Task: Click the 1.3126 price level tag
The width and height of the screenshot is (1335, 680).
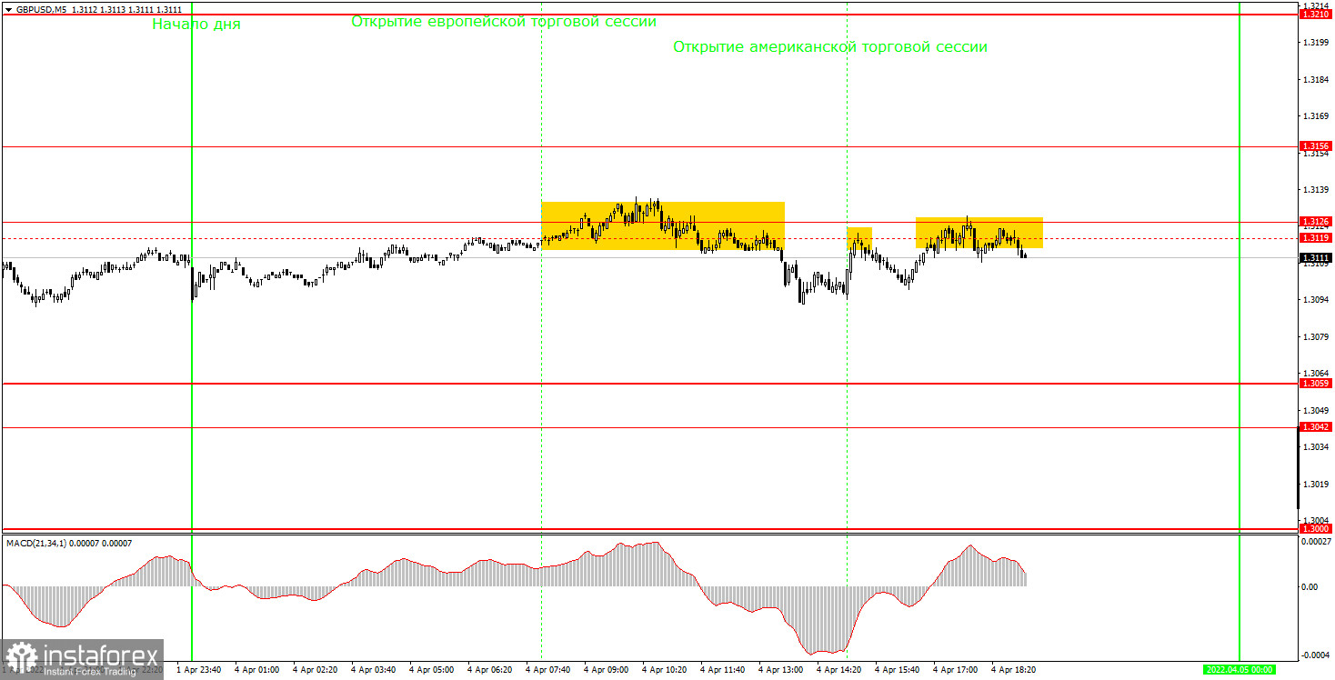Action: click(1316, 221)
